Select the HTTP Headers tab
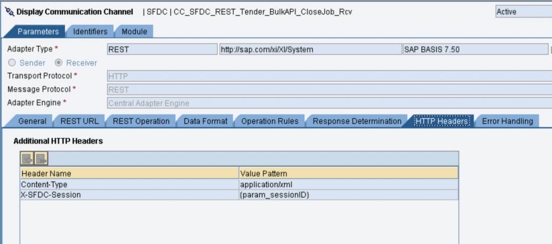The width and height of the screenshot is (552, 244). pos(441,121)
